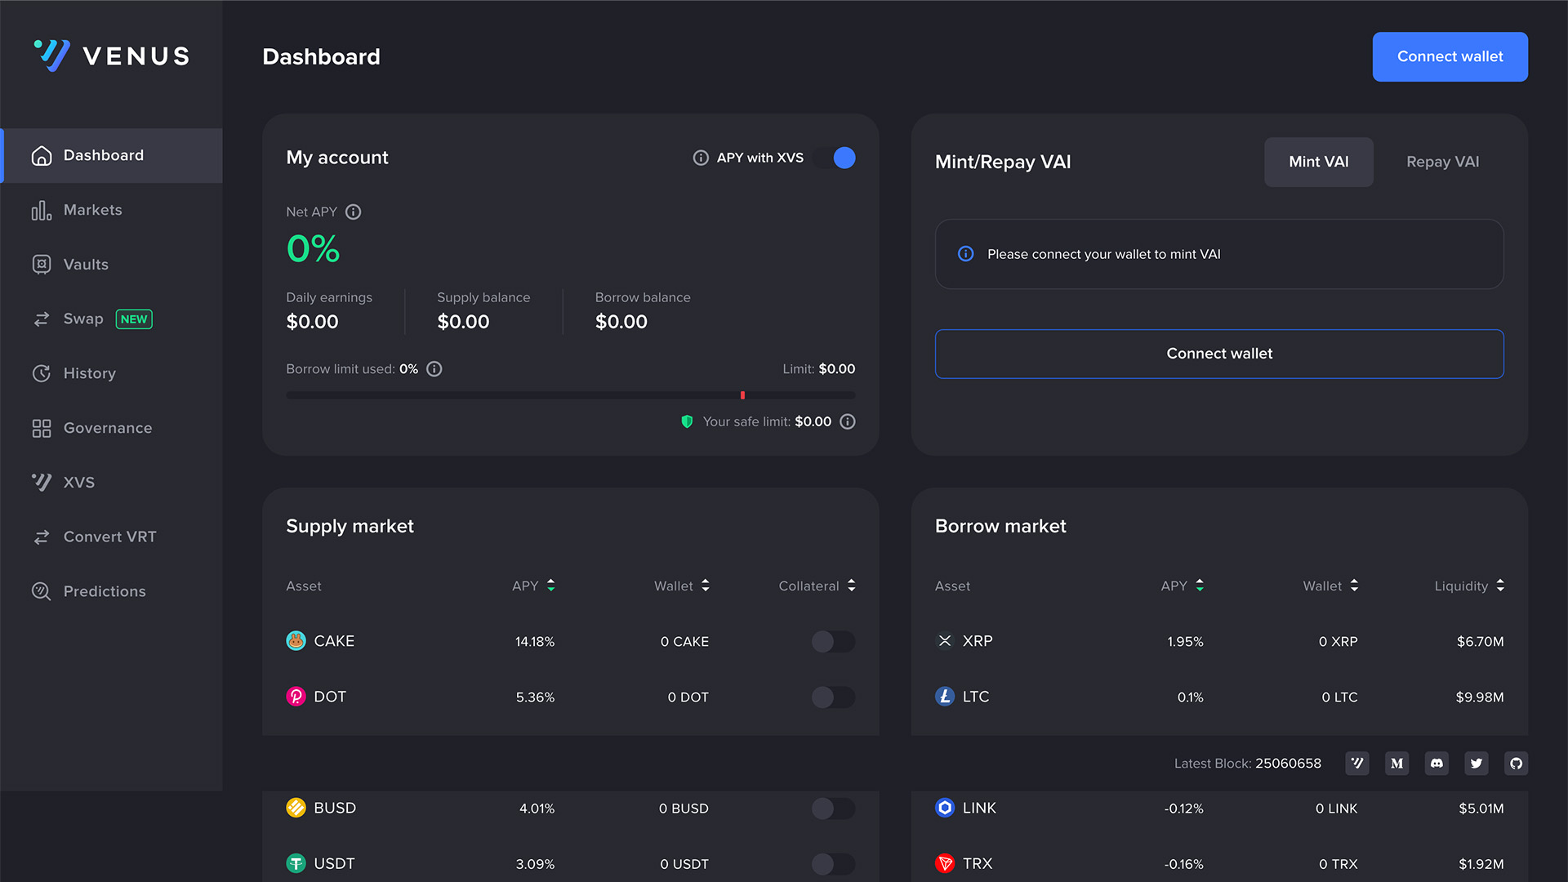Click Connect wallet in the Mint/Repay panel
The height and width of the screenshot is (882, 1568).
[x=1219, y=354]
